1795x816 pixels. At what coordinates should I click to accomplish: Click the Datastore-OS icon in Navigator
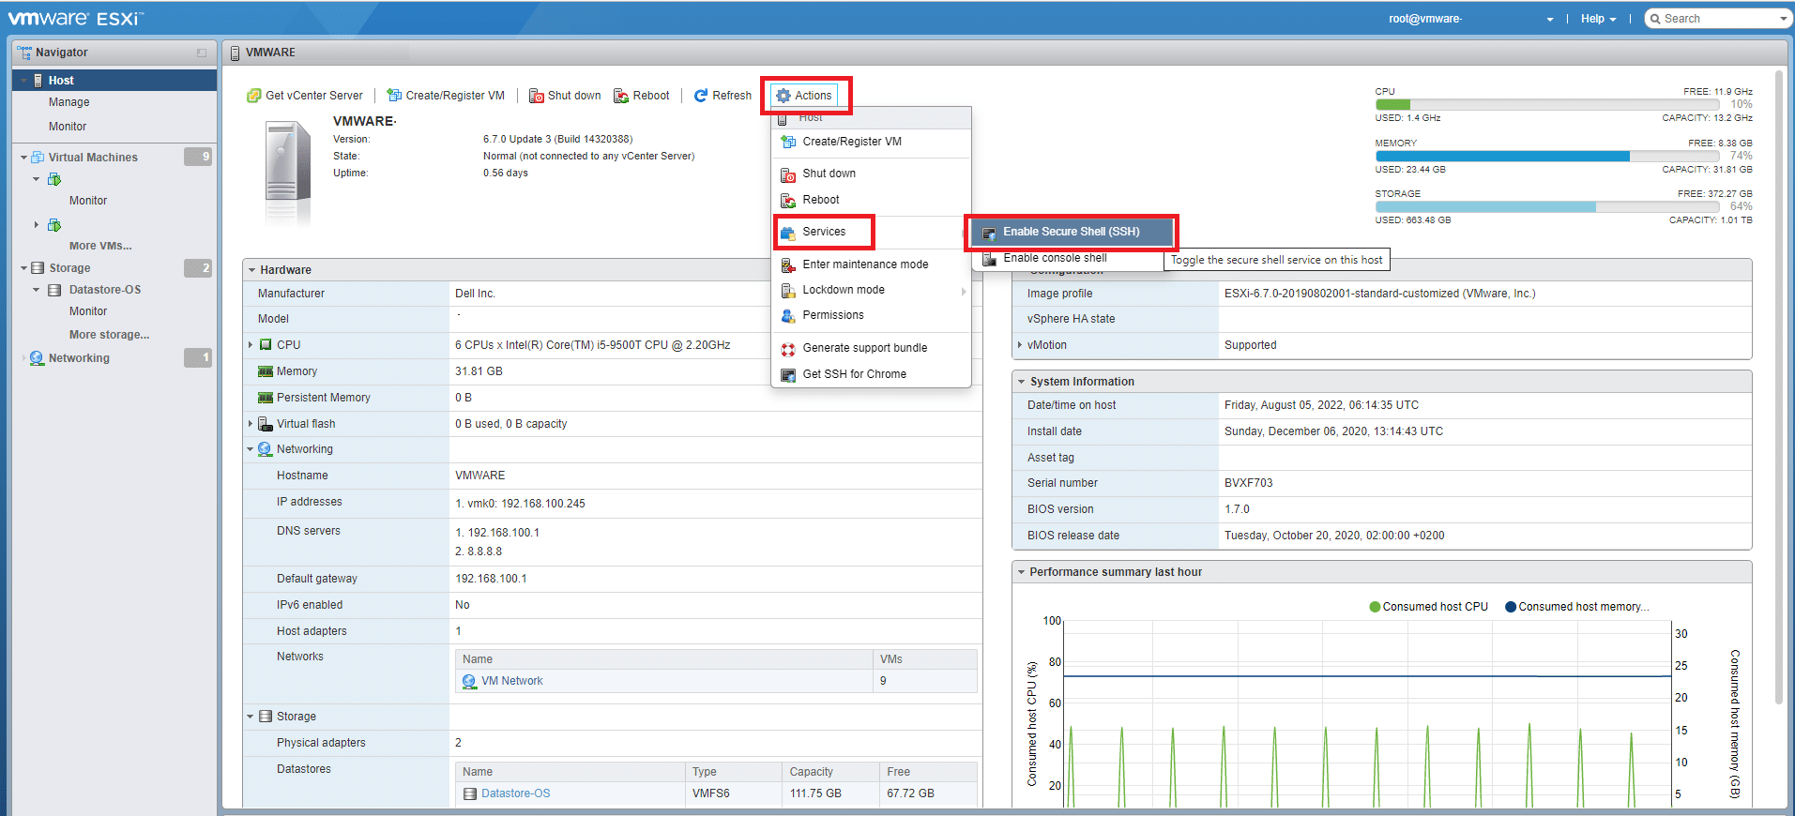[x=54, y=291]
